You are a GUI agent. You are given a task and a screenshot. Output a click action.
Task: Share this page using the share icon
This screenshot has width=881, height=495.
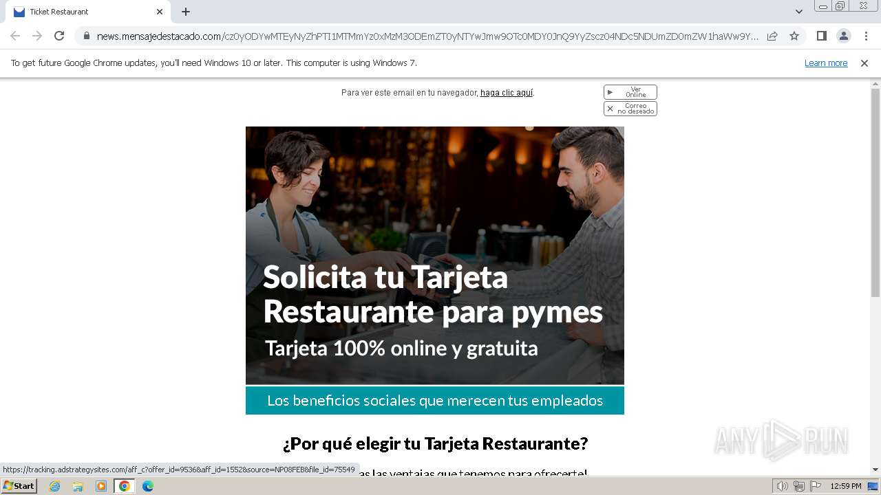772,36
